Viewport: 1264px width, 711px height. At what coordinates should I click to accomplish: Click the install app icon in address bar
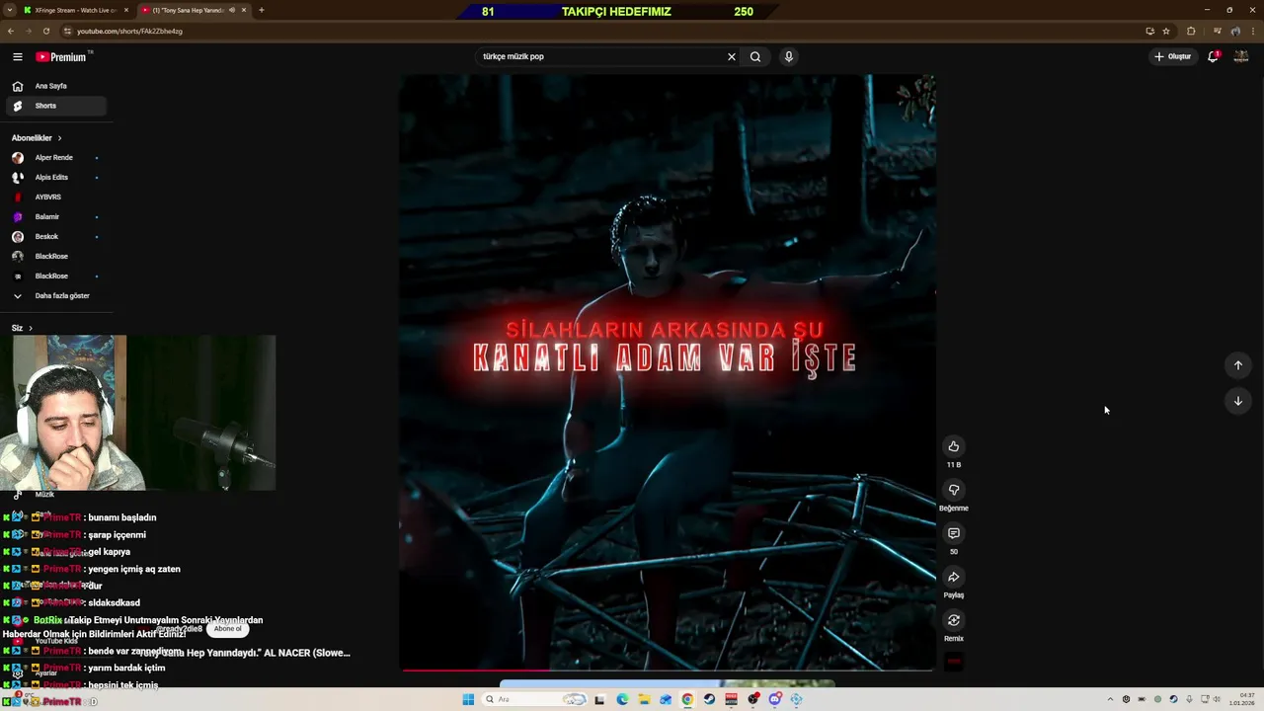coord(1149,31)
